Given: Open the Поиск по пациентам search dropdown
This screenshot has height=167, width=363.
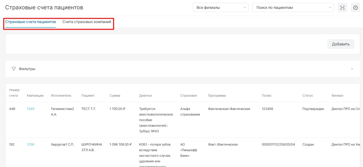Looking at the screenshot, I should (x=293, y=7).
